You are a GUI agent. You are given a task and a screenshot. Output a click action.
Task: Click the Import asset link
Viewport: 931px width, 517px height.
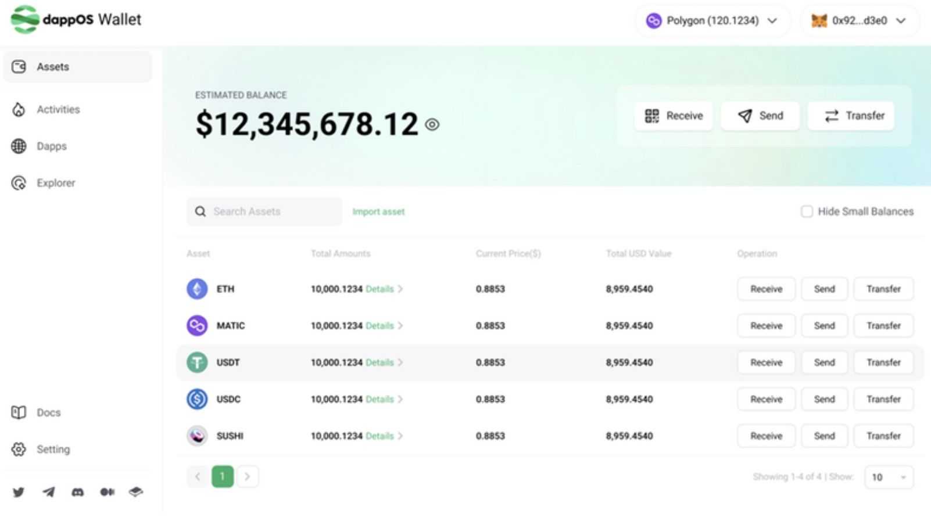coord(378,211)
